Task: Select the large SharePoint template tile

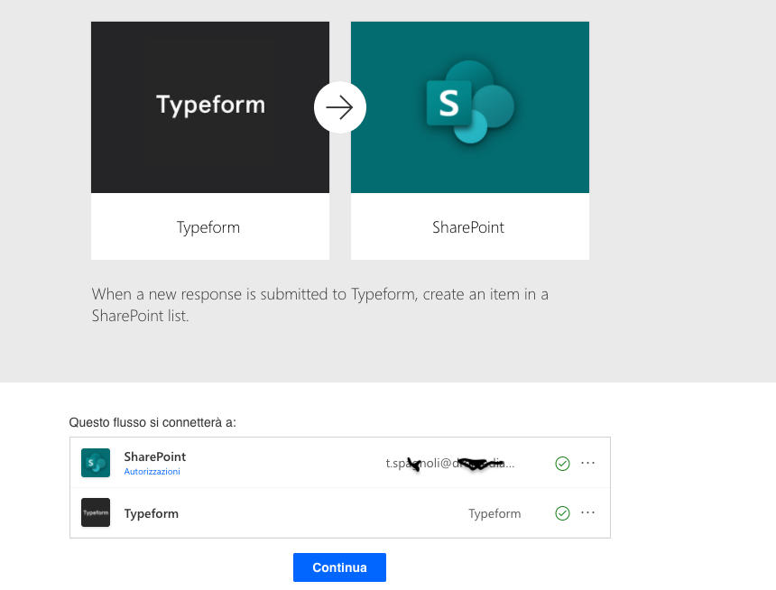Action: [469, 141]
